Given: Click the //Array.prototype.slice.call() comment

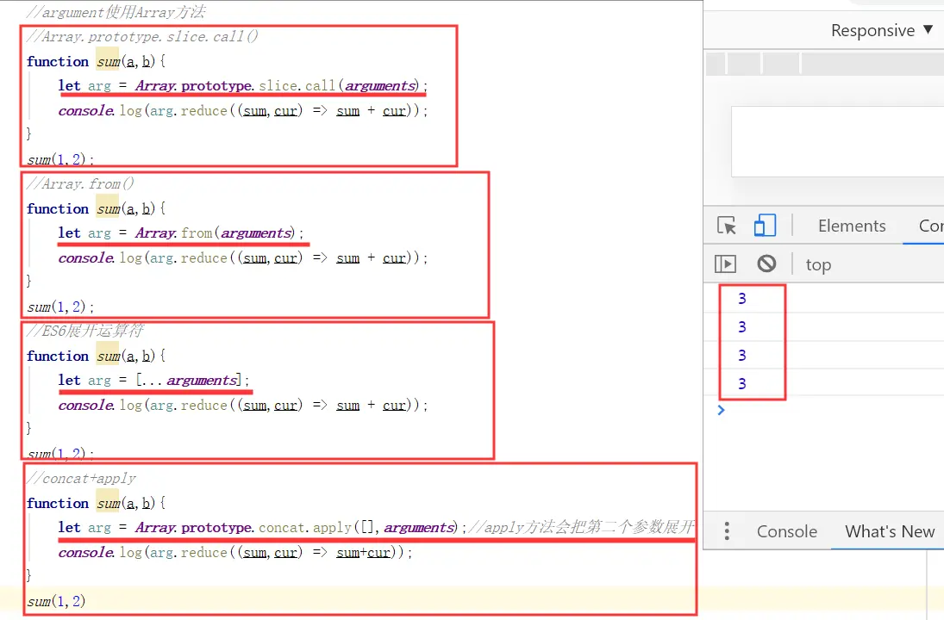Looking at the screenshot, I should coord(142,37).
